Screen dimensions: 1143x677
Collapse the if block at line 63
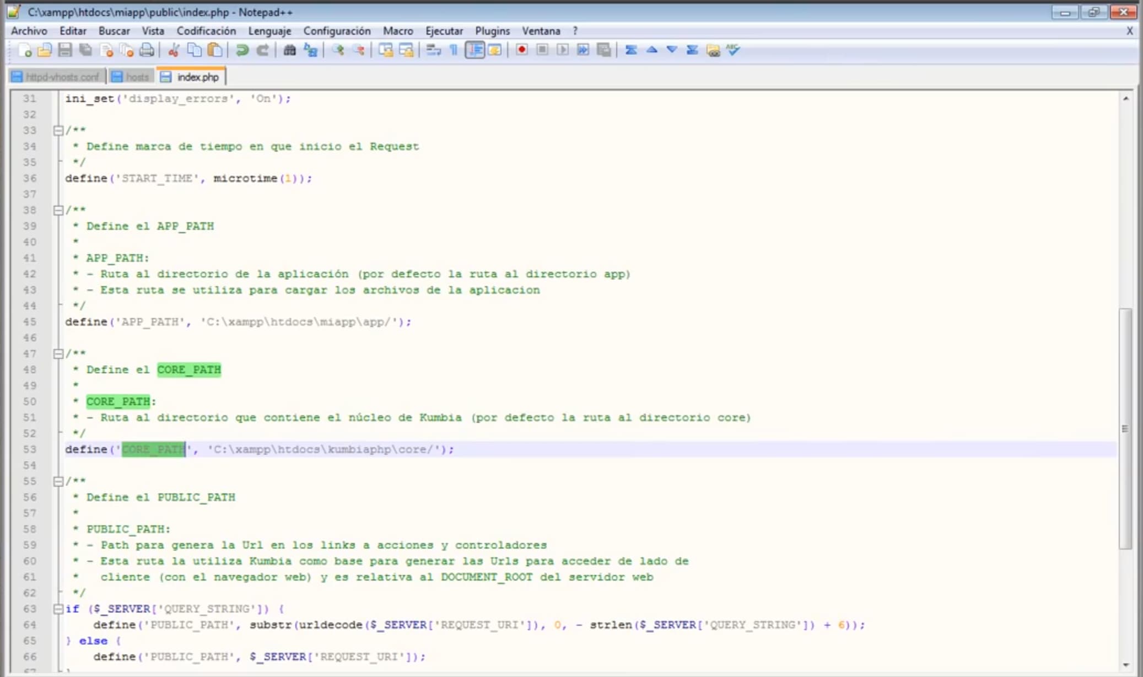coord(58,609)
